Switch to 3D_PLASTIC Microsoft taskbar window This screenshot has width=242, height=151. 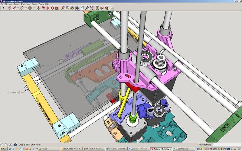tap(71, 149)
